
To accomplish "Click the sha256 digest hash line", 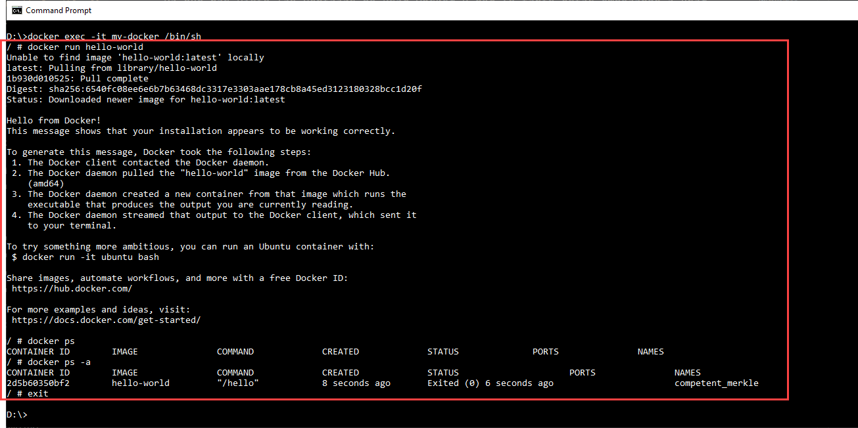I will pos(214,89).
